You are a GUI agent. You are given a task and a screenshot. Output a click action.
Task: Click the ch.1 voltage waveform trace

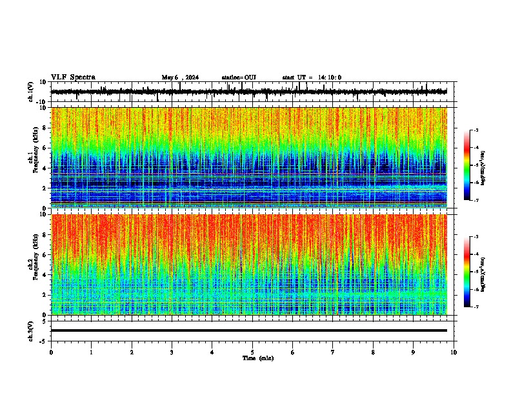[248, 92]
